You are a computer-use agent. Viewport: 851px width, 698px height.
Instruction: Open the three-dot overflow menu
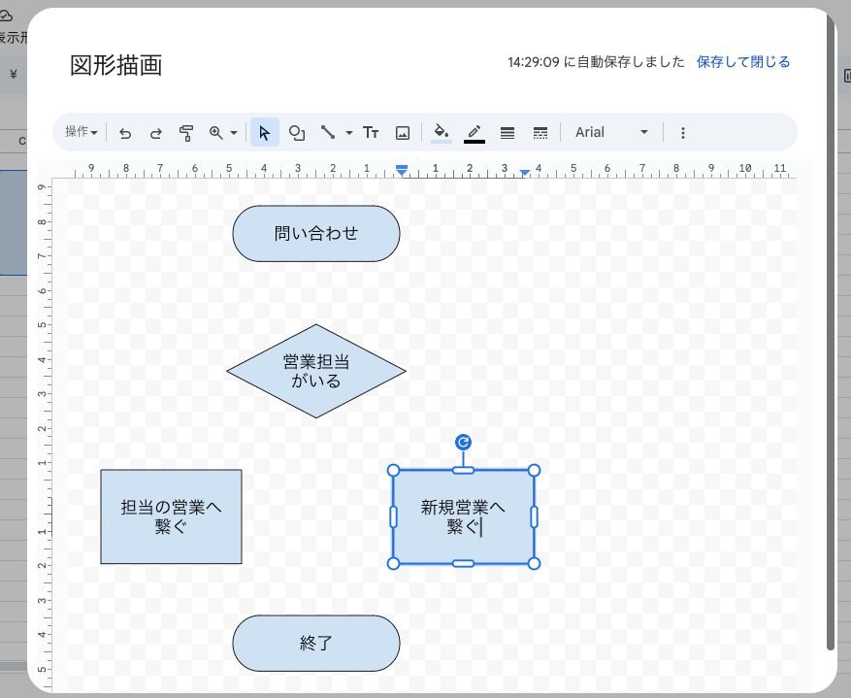683,132
